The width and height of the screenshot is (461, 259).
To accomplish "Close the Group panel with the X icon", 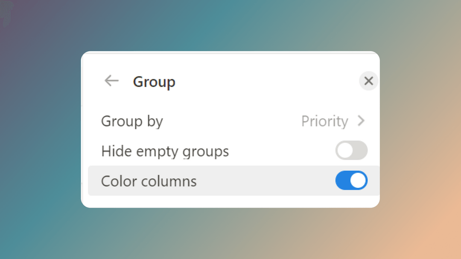I will coord(368,81).
